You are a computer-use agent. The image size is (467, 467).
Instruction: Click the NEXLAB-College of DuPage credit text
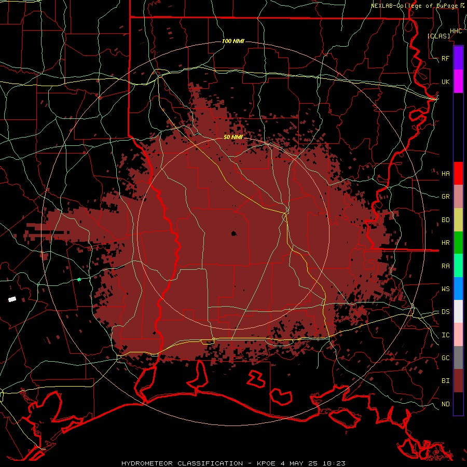coord(414,6)
